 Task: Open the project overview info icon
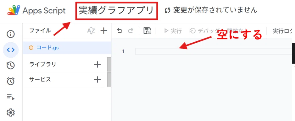[x=11, y=34]
